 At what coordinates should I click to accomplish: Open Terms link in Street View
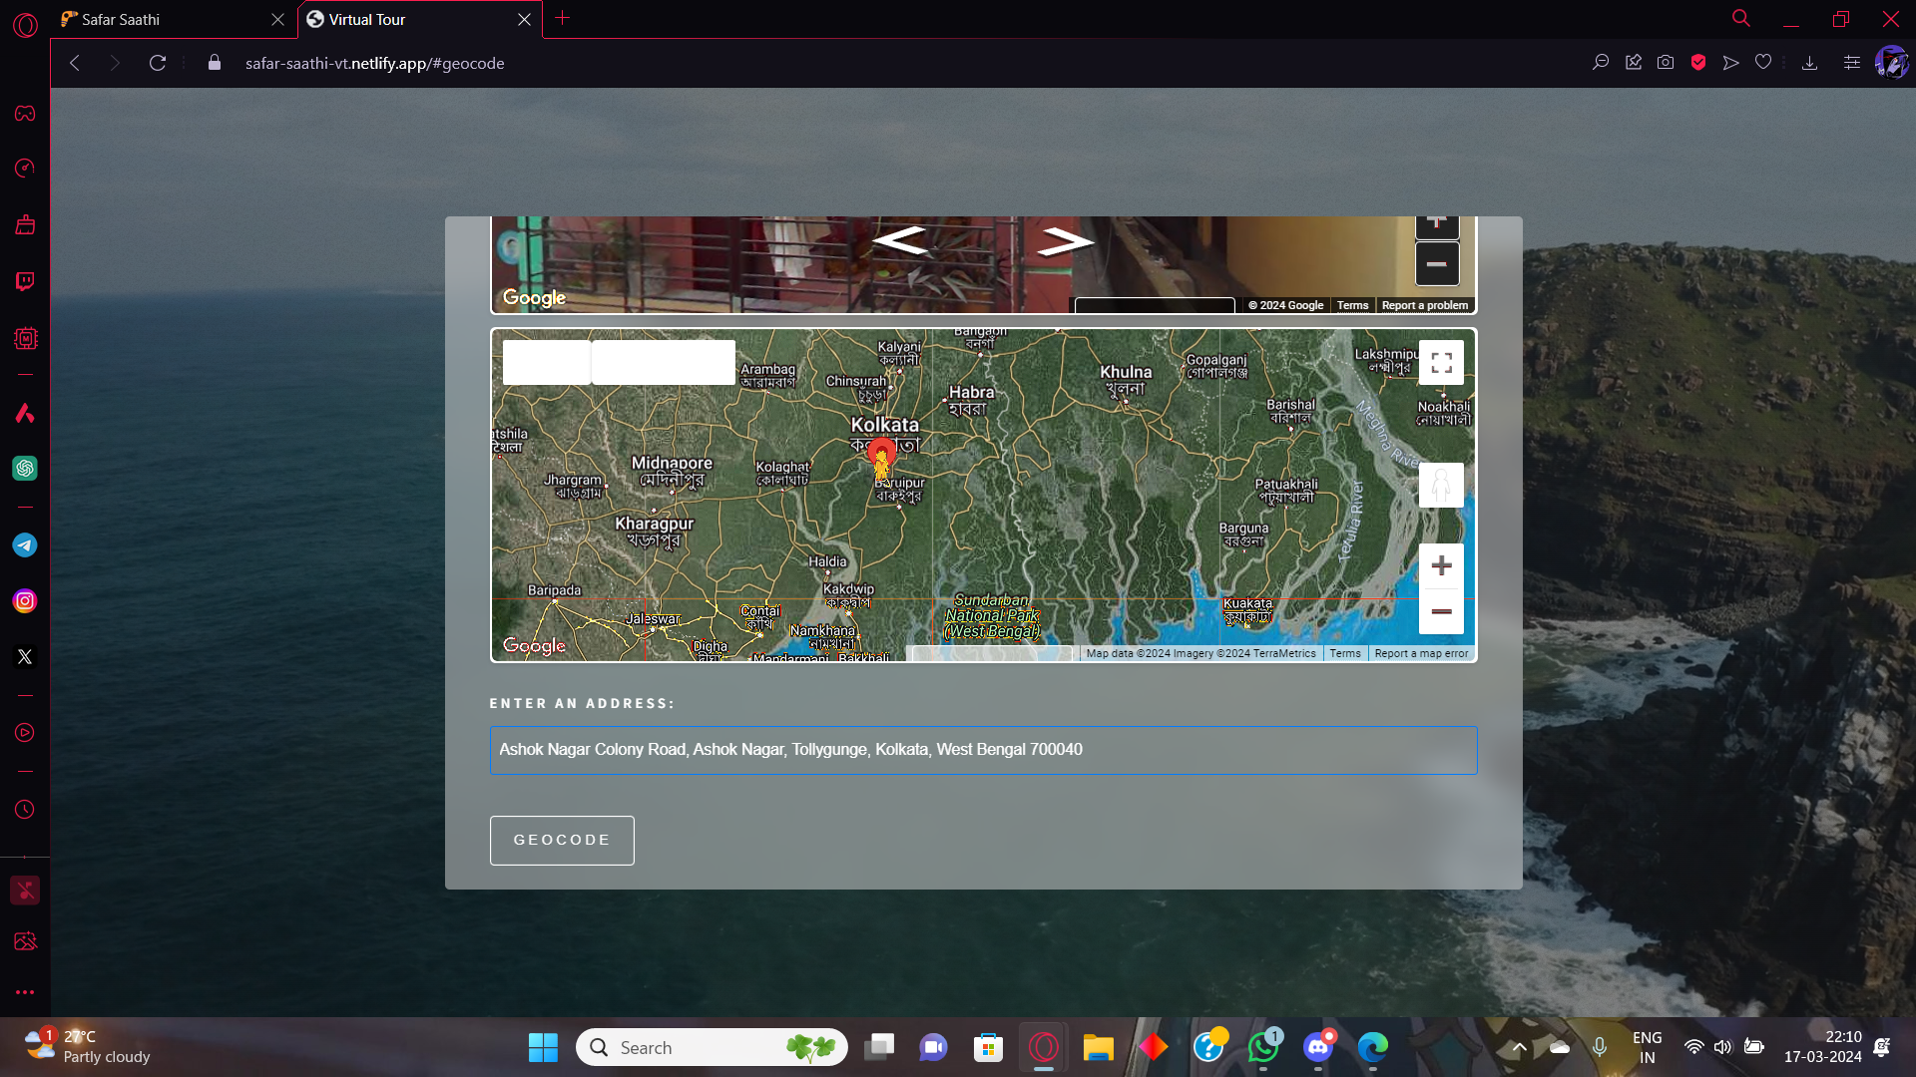(x=1352, y=305)
